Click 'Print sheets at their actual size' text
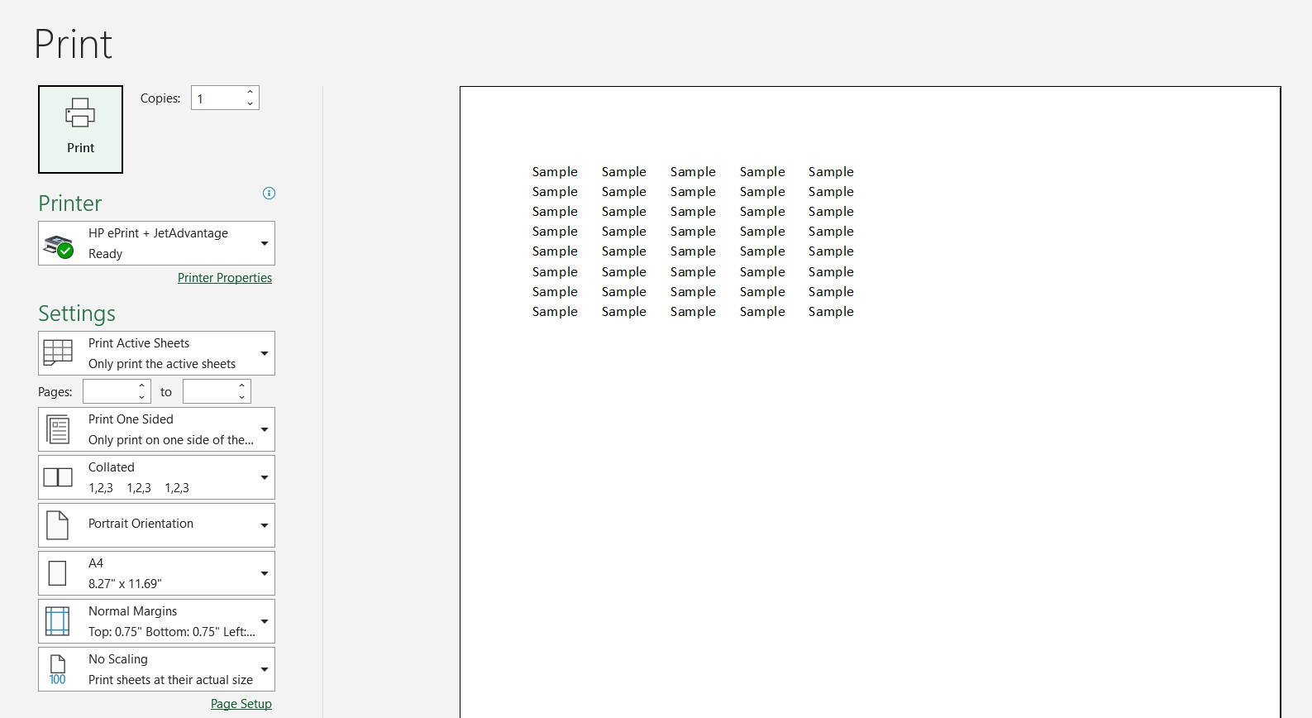Image resolution: width=1312 pixels, height=718 pixels. point(170,680)
